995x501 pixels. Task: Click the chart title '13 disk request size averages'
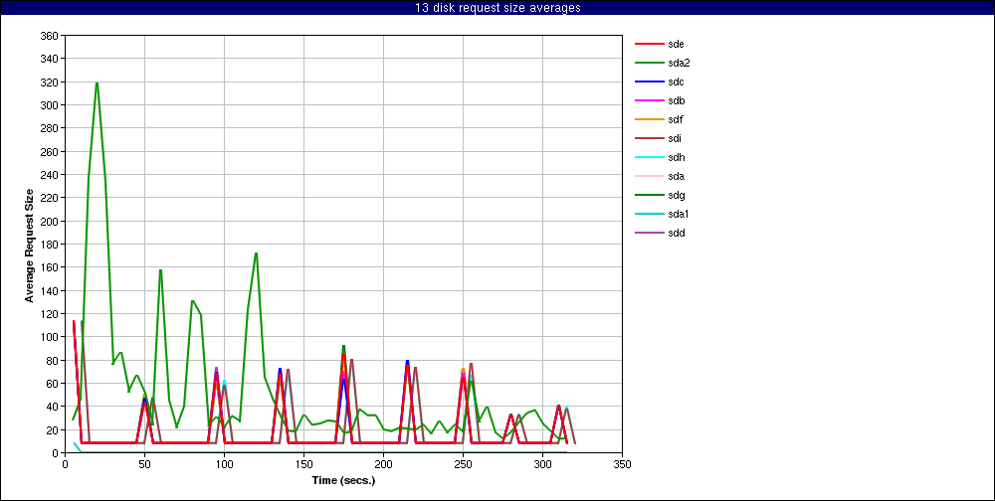click(497, 8)
